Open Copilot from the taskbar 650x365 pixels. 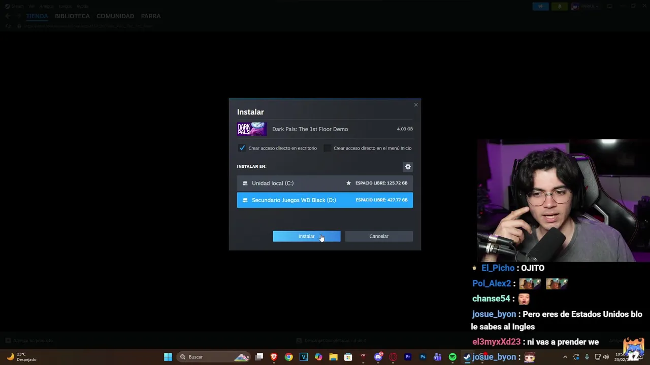[318, 357]
